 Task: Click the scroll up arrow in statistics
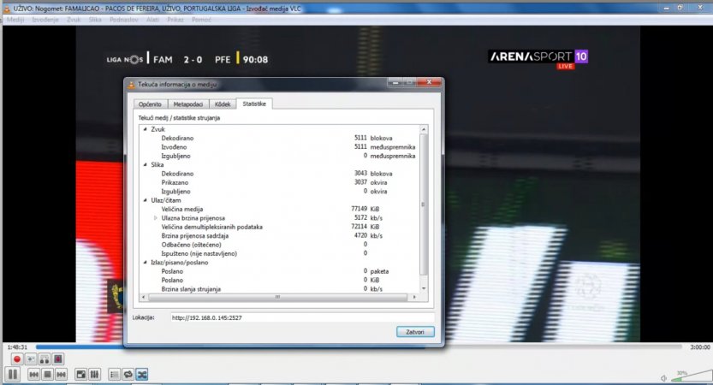424,129
